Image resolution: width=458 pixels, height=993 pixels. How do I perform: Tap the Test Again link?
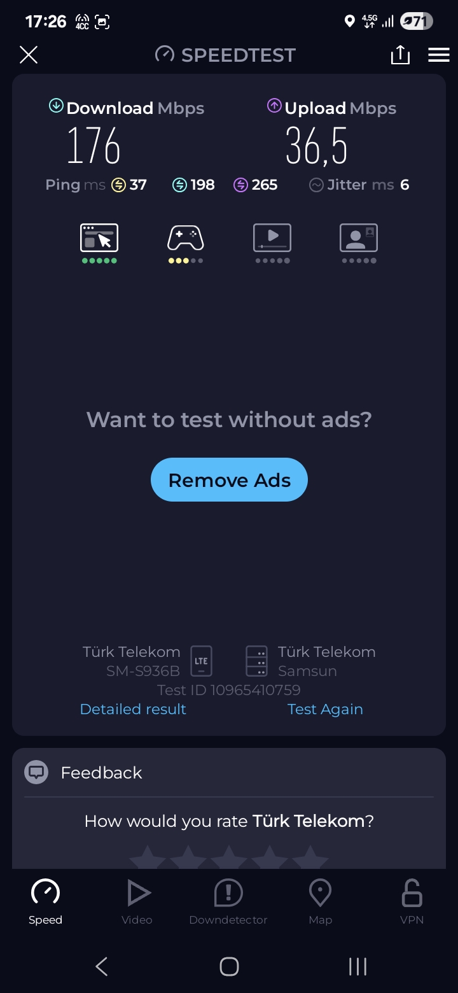point(325,709)
